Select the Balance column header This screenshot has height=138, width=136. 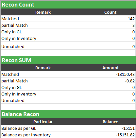click(x=110, y=122)
